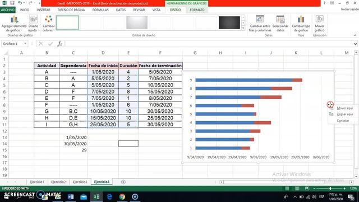Image resolution: width=359 pixels, height=202 pixels.
Task: Switch to the Ejercicio1 sheet tab
Action: (36, 182)
